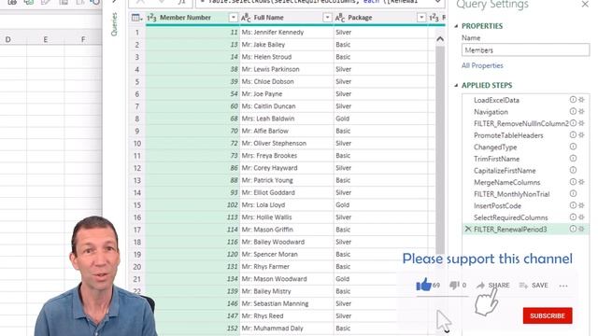
Task: Open table options icon in grid corner
Action: pyautogui.click(x=136, y=18)
